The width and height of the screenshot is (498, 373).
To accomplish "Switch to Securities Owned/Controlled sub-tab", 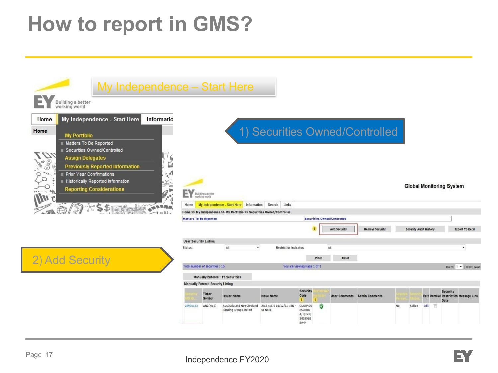I will (x=325, y=219).
